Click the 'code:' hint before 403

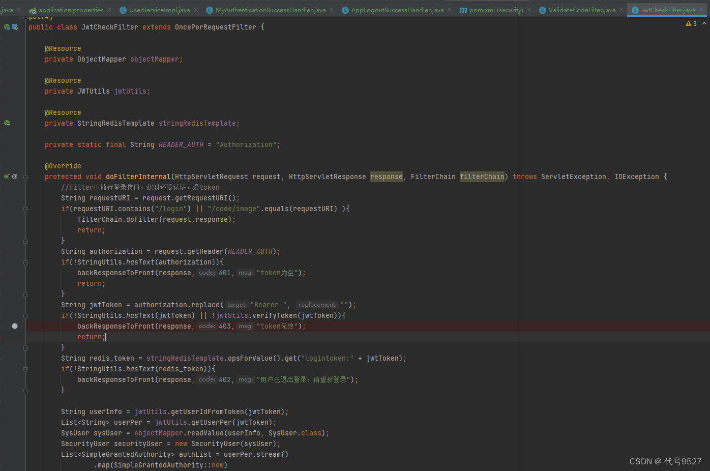pos(207,326)
